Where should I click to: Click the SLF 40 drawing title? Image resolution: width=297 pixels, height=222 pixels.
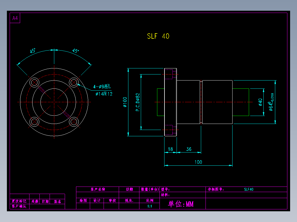pos(158,36)
